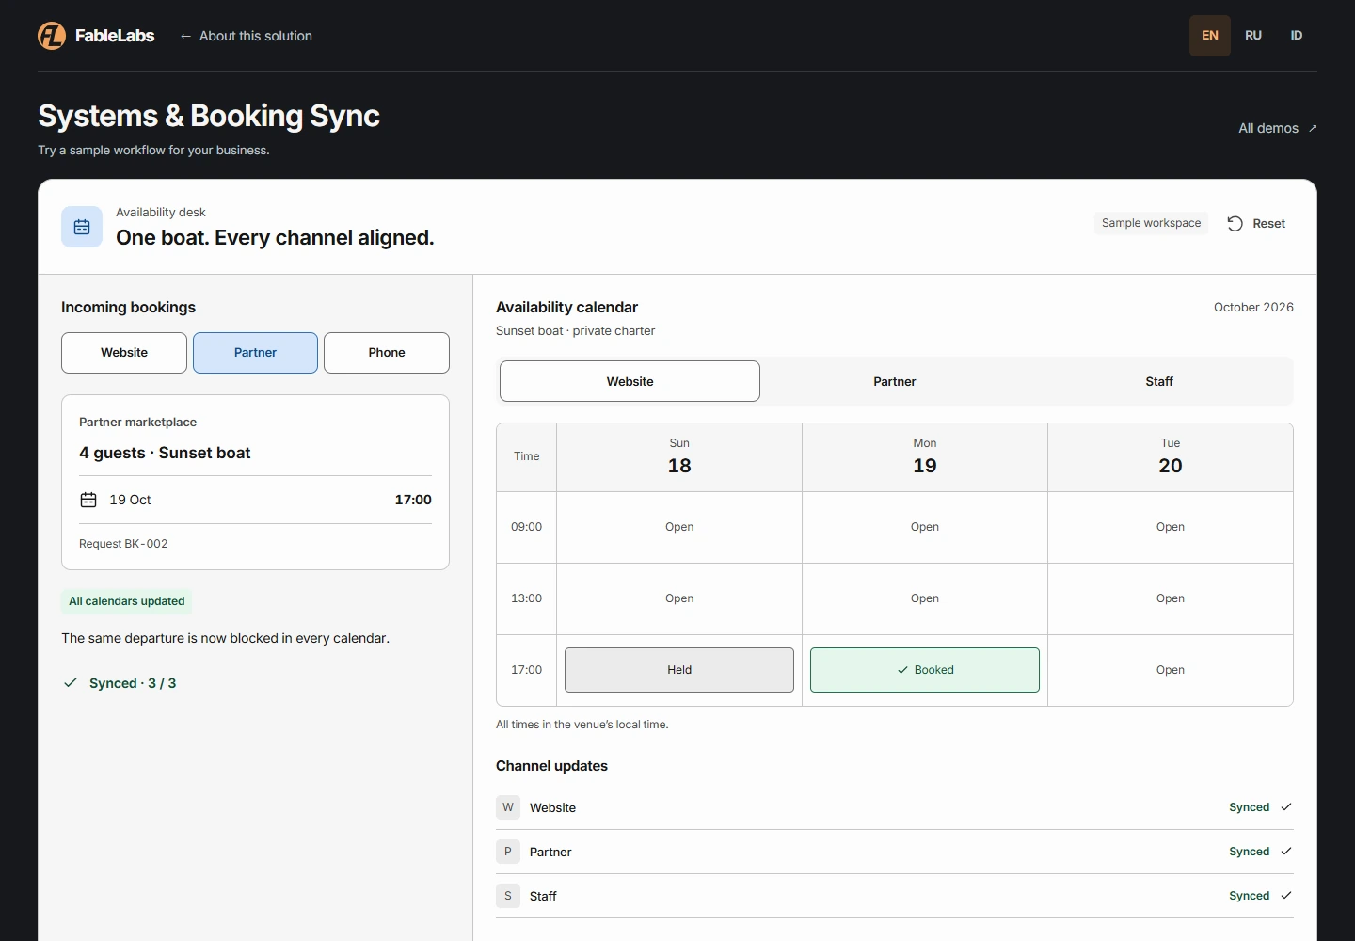1355x941 pixels.
Task: Click the Sample workspace badge
Action: point(1152,223)
